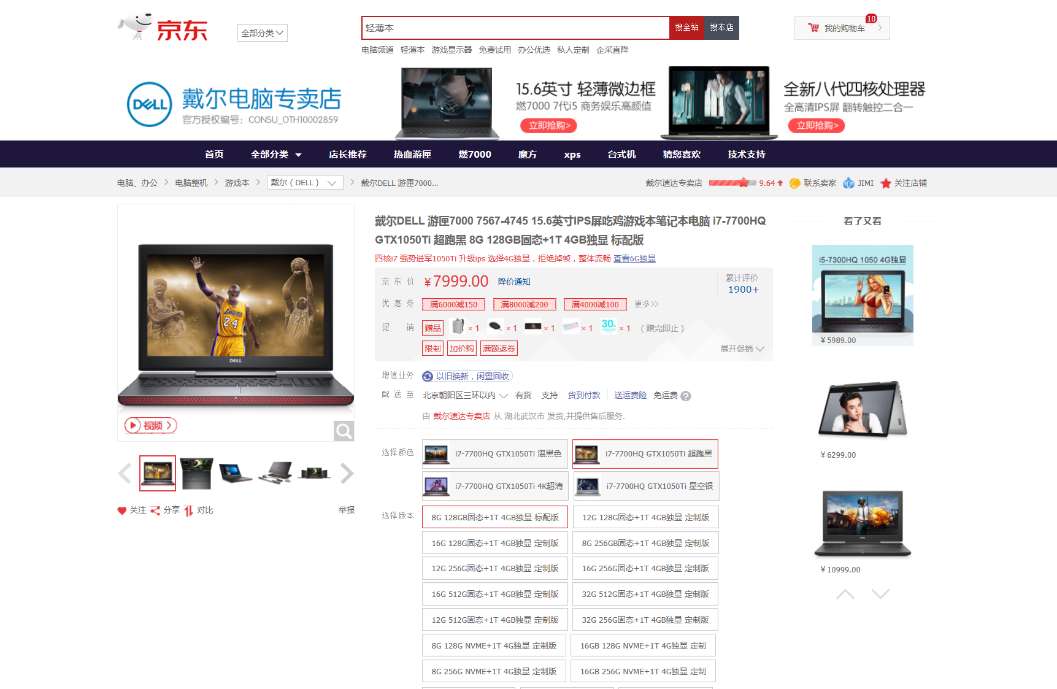Click the 搜全站 search button

coord(686,28)
